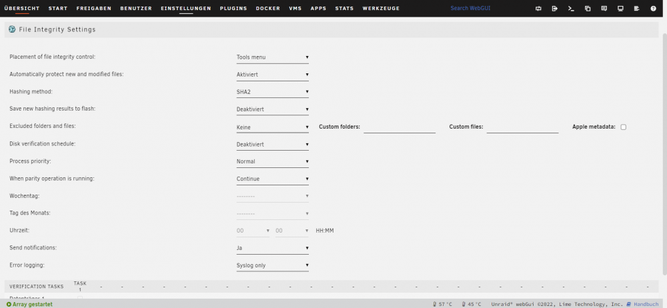Open the Hashing method SHA2 dropdown
The height and width of the screenshot is (308, 667).
pyautogui.click(x=273, y=92)
